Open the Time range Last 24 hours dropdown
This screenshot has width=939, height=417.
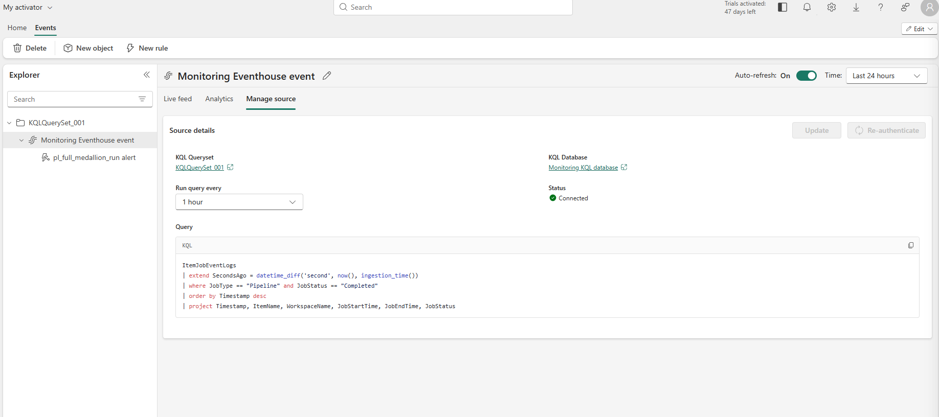pyautogui.click(x=887, y=76)
